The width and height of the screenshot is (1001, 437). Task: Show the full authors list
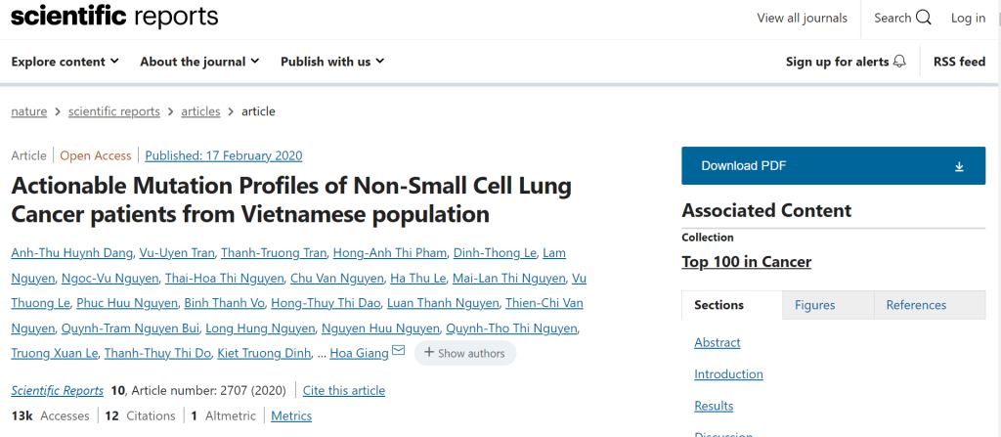pos(465,353)
